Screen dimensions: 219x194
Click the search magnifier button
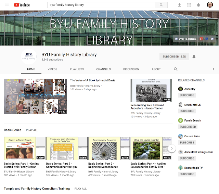pyautogui.click(x=161, y=5)
